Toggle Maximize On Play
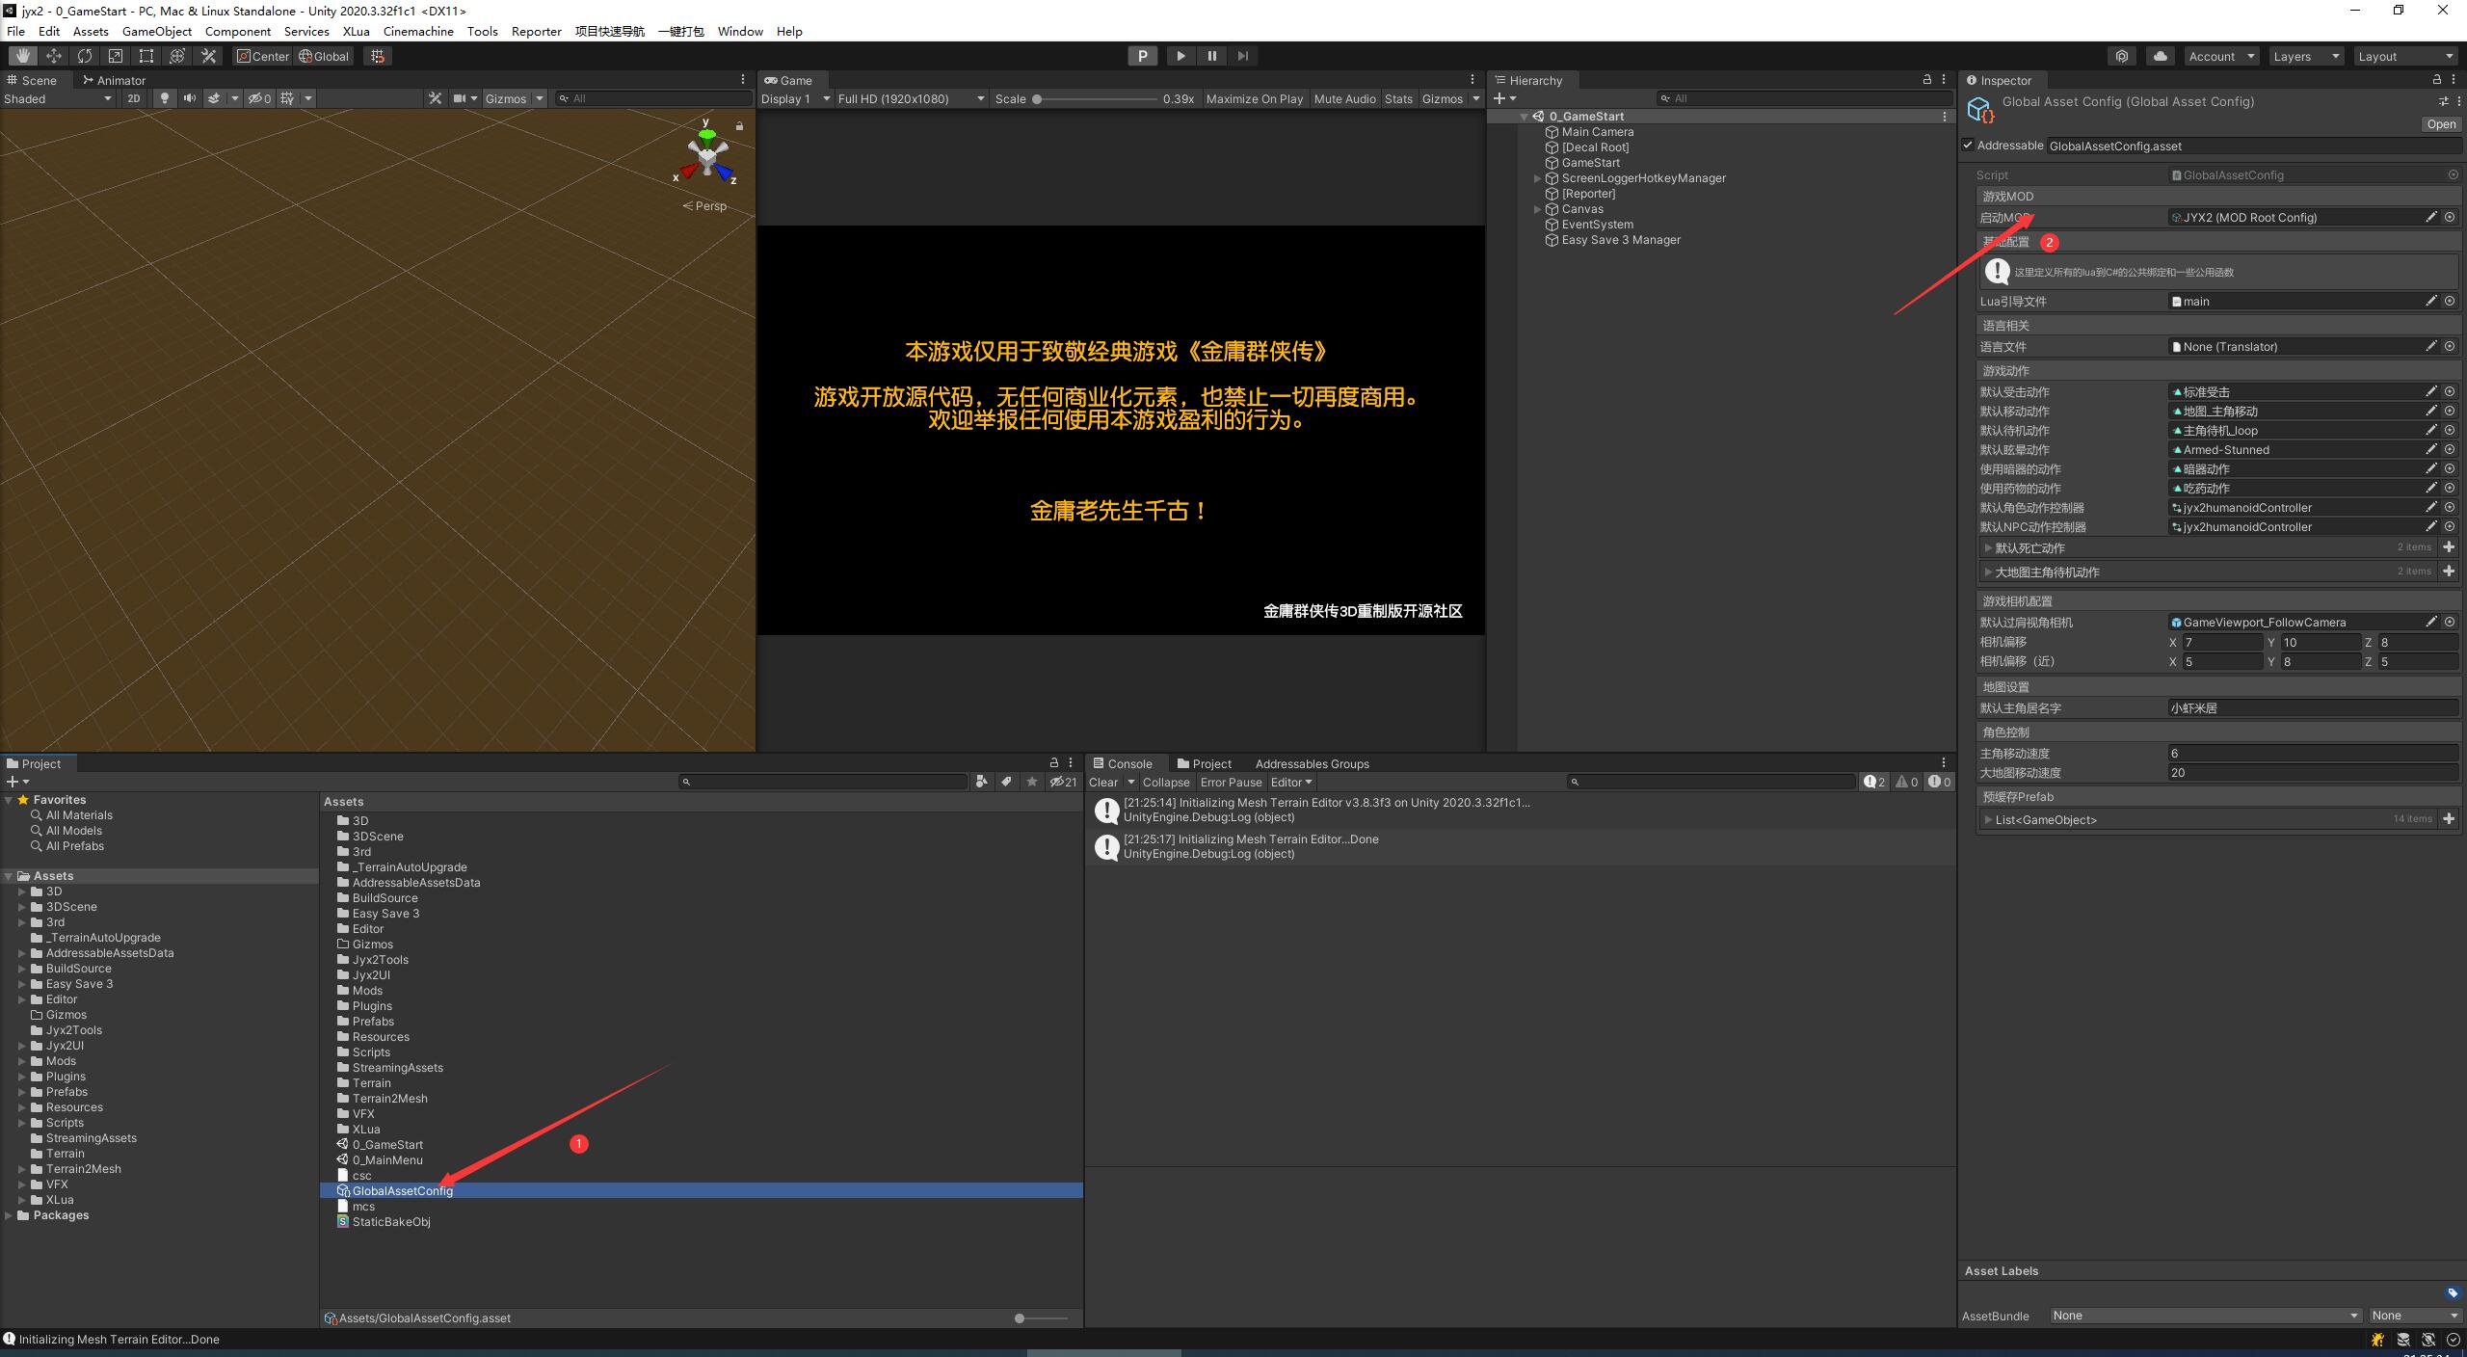2467x1357 pixels. tap(1254, 98)
